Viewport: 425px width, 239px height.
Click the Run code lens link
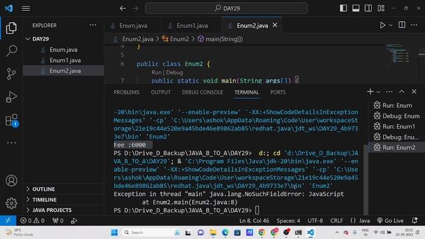[x=156, y=72]
